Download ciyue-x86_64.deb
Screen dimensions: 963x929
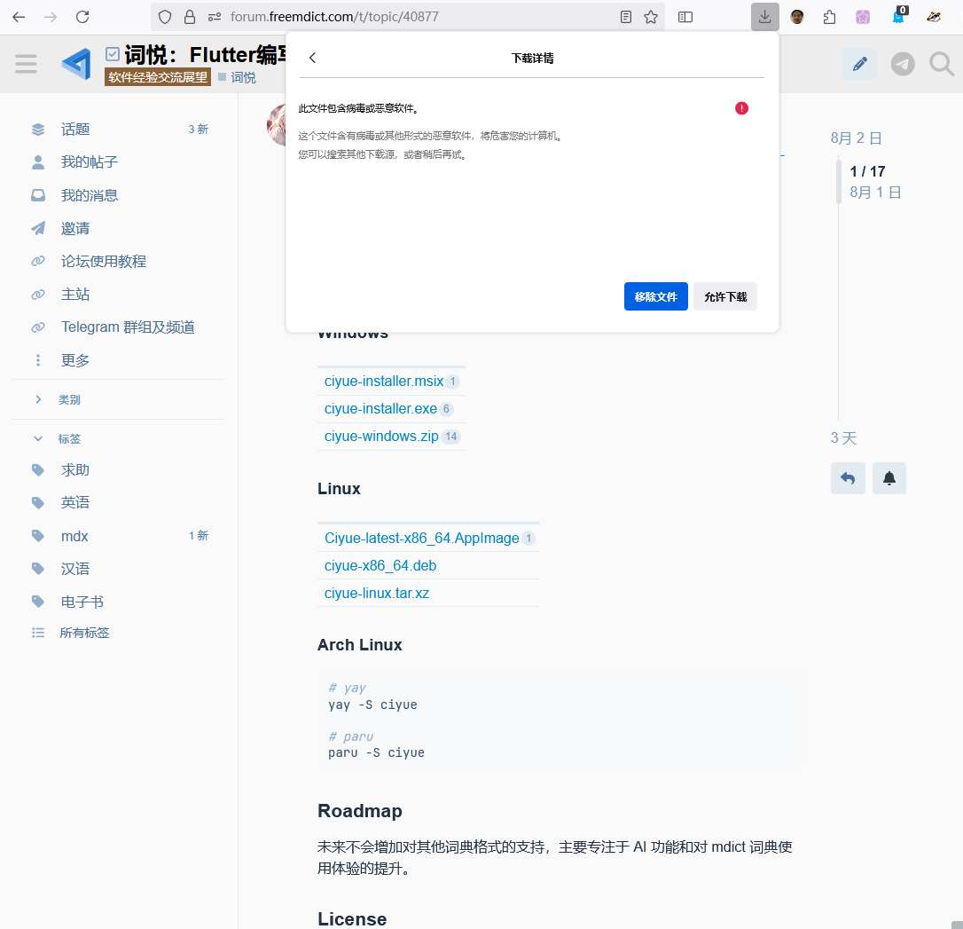[x=380, y=566]
